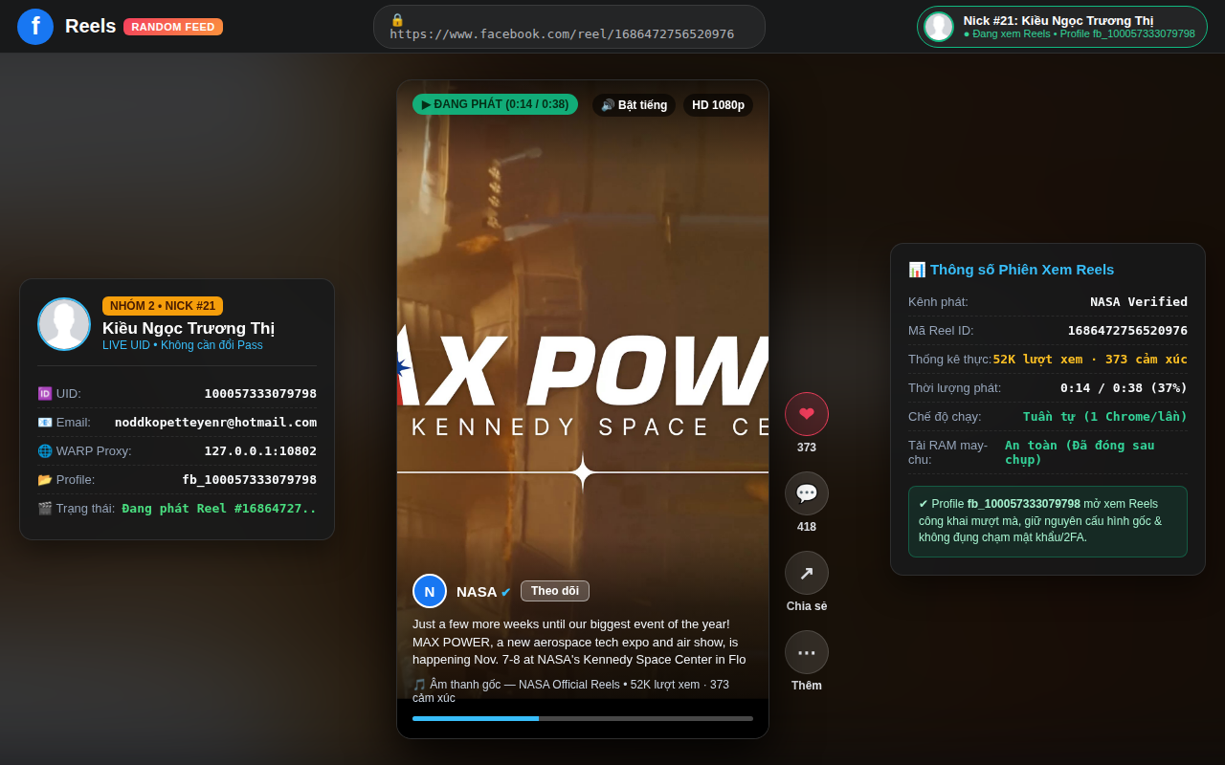Click the ĐANG PHÁT playback status badge
1225x765 pixels.
click(495, 104)
